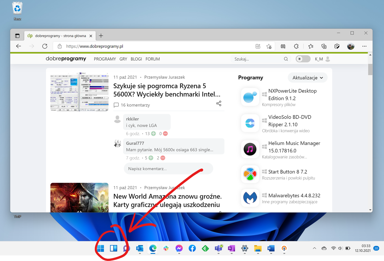Viewport: 384px width, 261px height.
Task: Upvote rkkiler's comment
Action: [153, 133]
